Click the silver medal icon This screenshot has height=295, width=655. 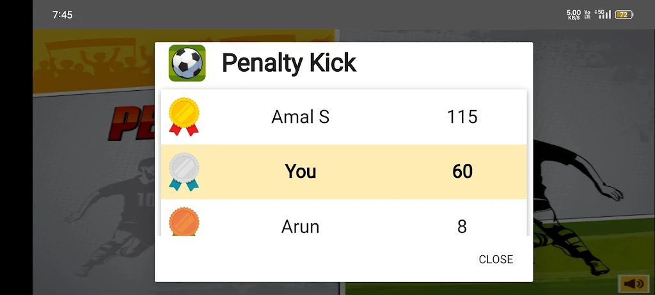pyautogui.click(x=184, y=171)
